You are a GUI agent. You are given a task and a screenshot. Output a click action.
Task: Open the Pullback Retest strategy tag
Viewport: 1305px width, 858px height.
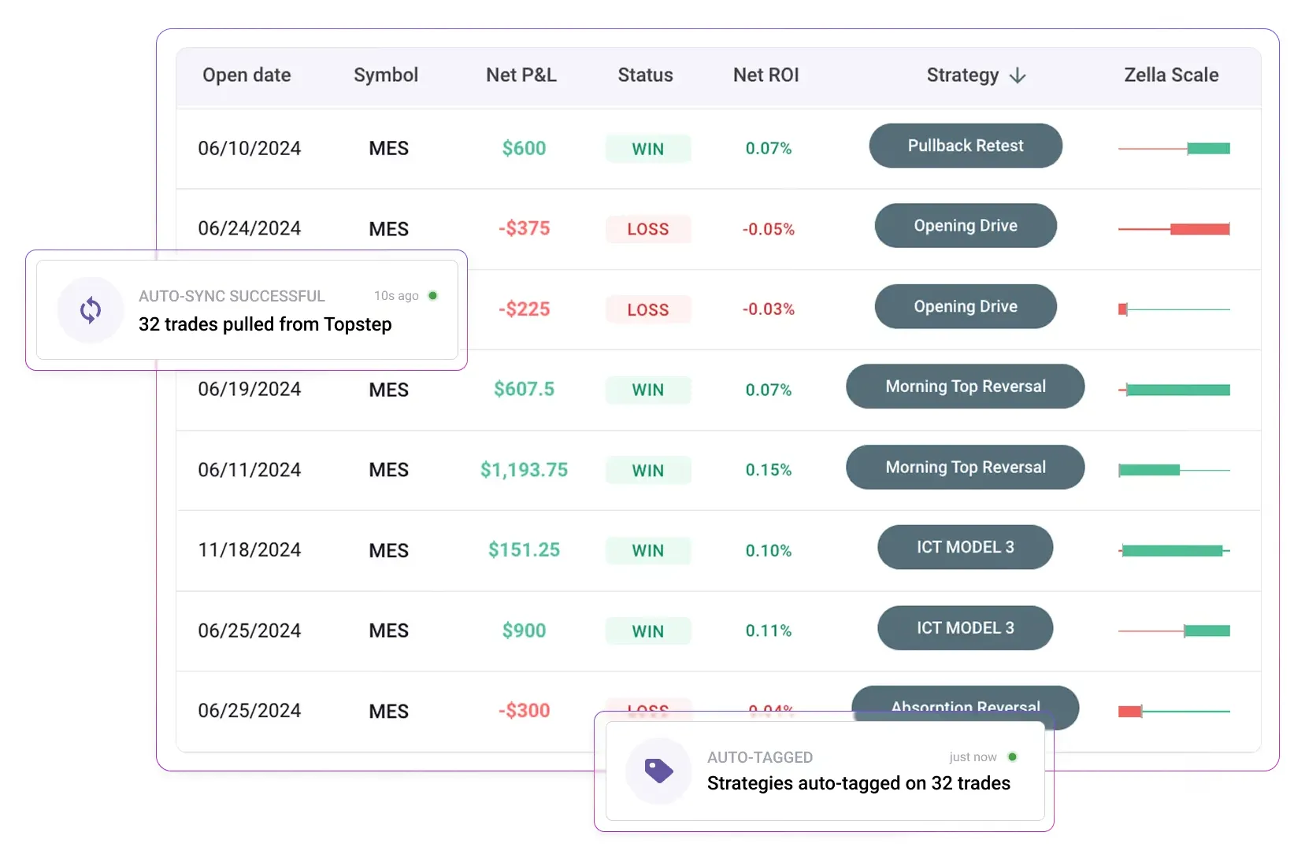tap(966, 146)
